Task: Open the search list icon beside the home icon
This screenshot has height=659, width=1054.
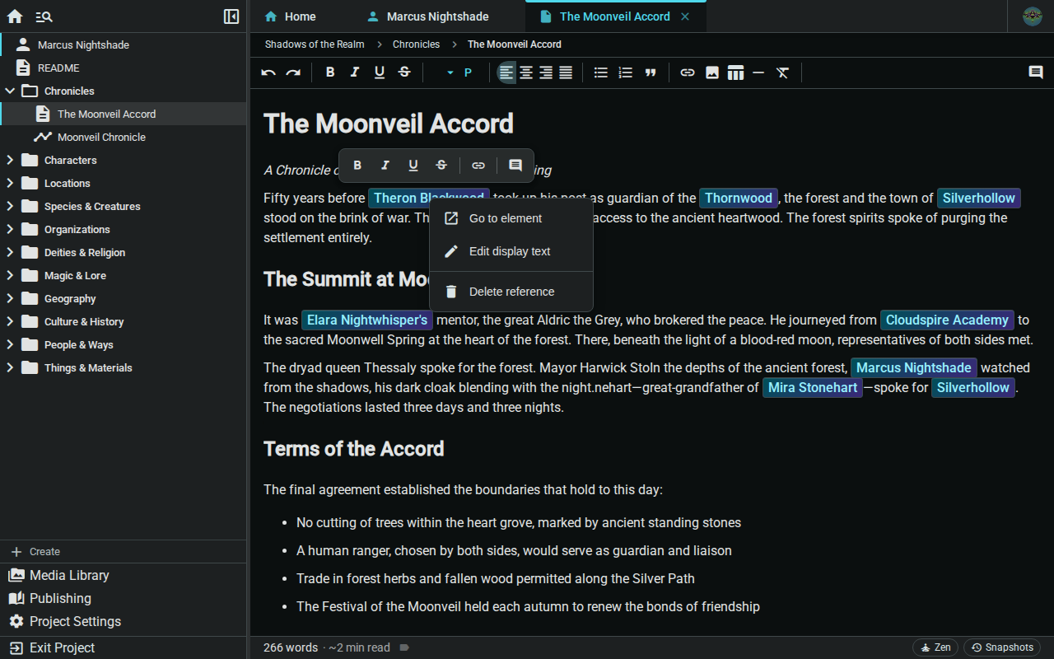Action: [44, 16]
